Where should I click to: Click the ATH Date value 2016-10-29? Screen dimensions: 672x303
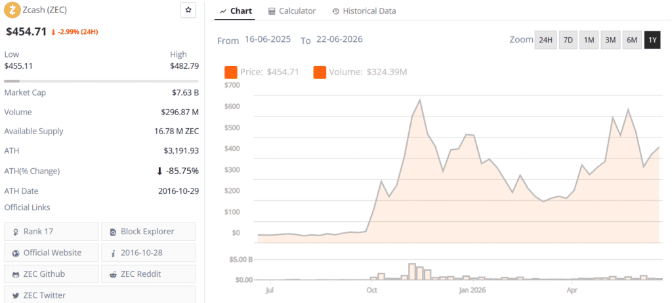point(178,191)
